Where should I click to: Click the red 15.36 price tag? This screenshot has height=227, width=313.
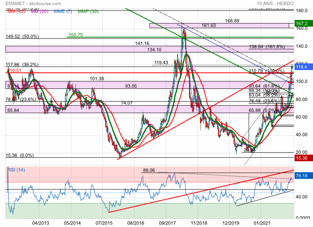304,158
